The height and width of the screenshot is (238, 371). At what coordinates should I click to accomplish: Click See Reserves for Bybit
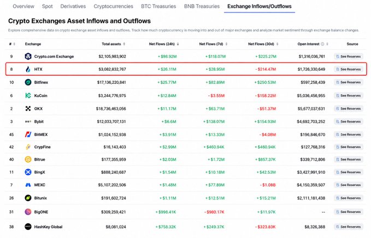(349, 121)
